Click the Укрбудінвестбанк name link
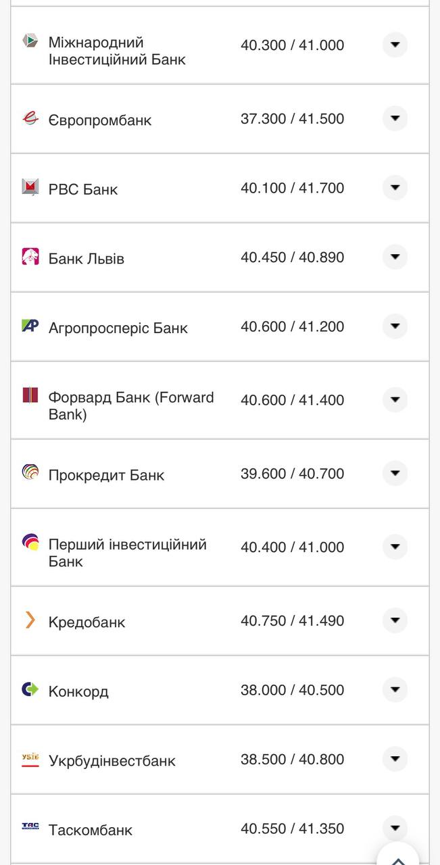This screenshot has height=865, width=440. [x=112, y=759]
